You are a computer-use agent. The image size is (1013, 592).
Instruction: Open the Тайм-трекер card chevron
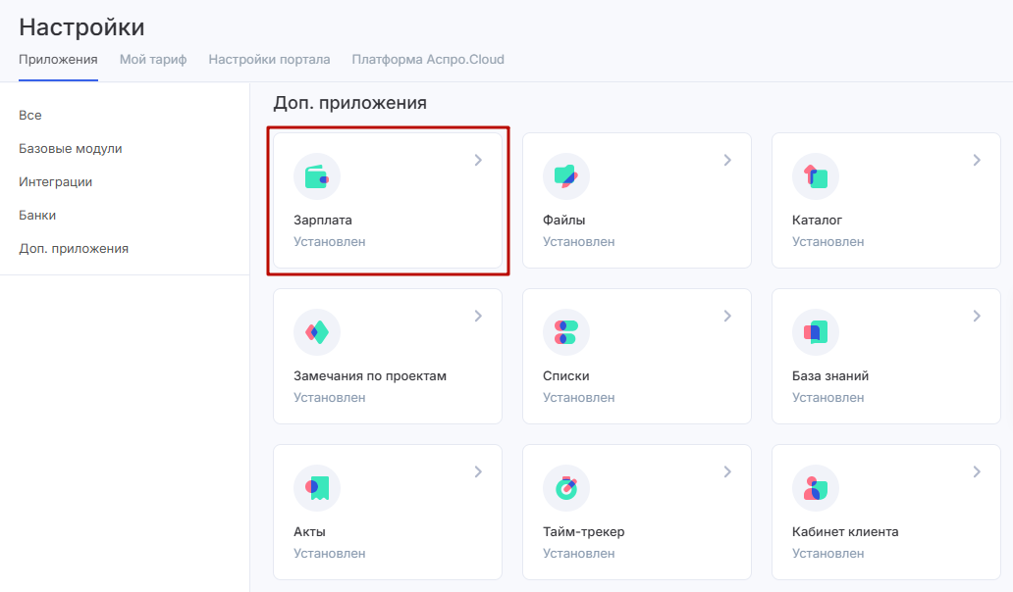[727, 471]
